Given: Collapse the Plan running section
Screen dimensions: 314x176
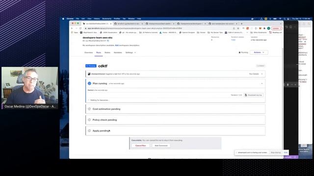Looking at the screenshot, I should (262, 84).
